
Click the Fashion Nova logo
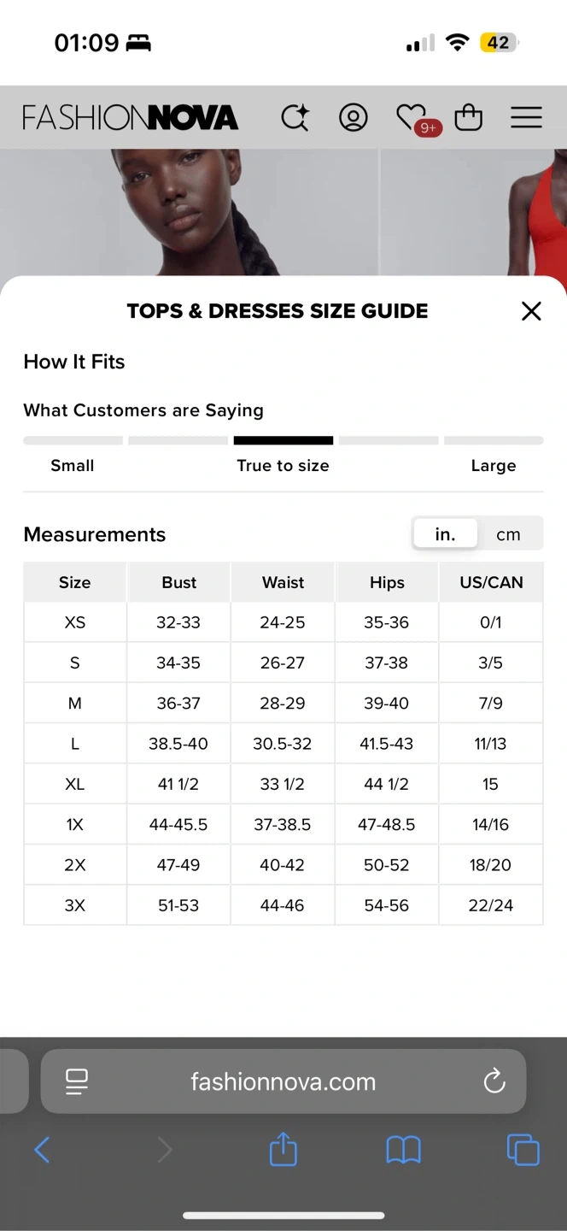click(x=131, y=117)
